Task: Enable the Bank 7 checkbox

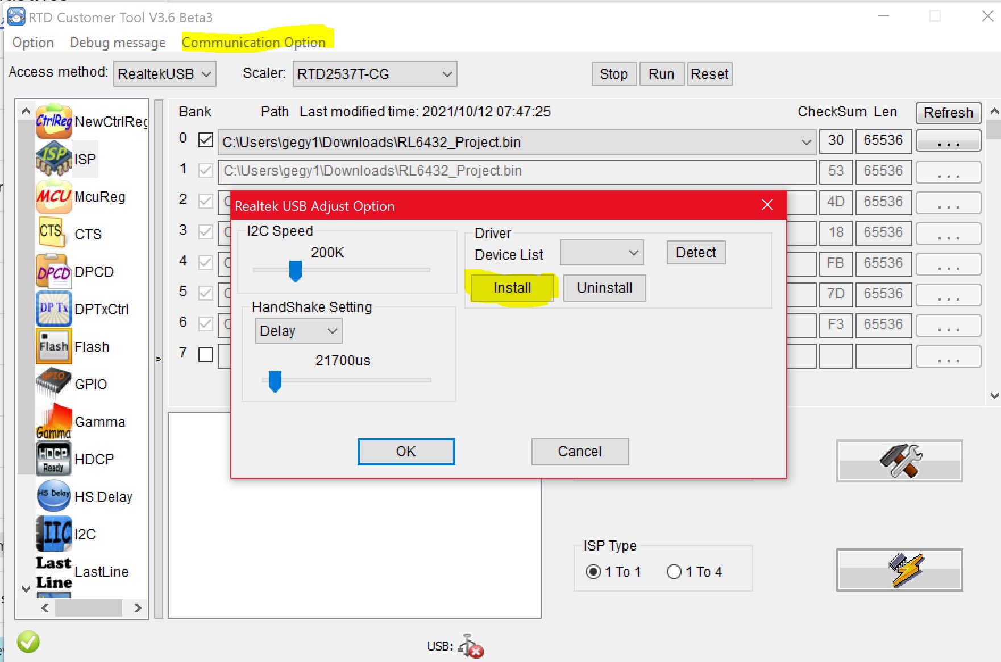Action: (206, 355)
